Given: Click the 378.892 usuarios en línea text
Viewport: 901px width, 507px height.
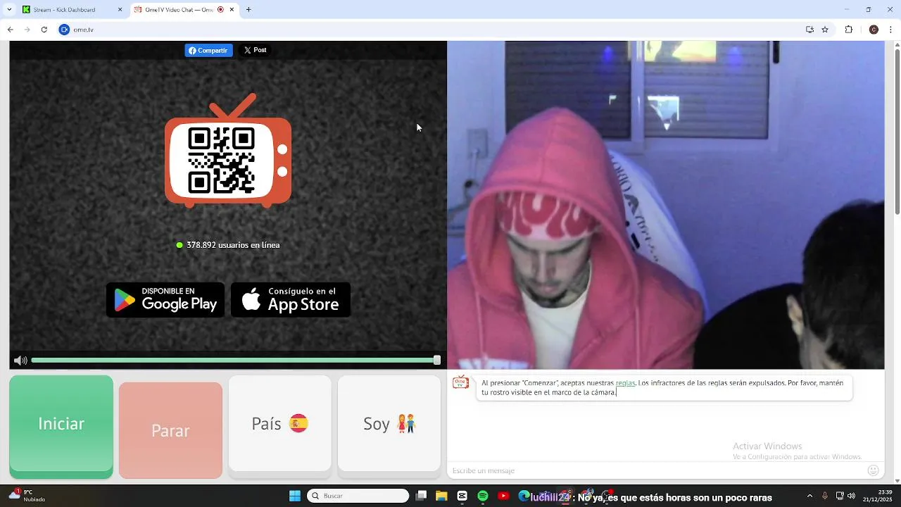Looking at the screenshot, I should coord(233,245).
